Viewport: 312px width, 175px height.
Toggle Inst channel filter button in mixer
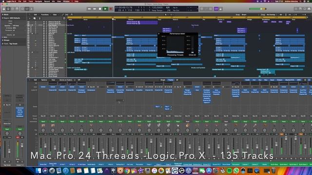pyautogui.click(x=254, y=80)
